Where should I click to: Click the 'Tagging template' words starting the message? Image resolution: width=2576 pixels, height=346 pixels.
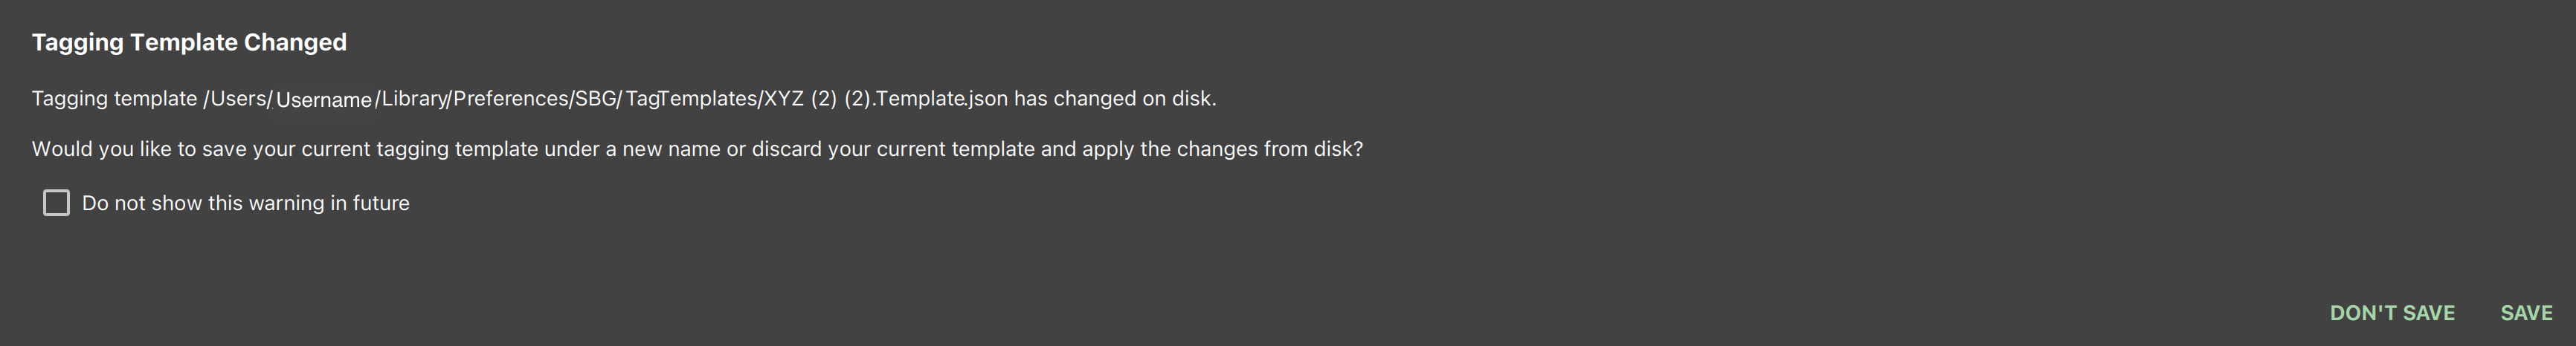tap(114, 99)
